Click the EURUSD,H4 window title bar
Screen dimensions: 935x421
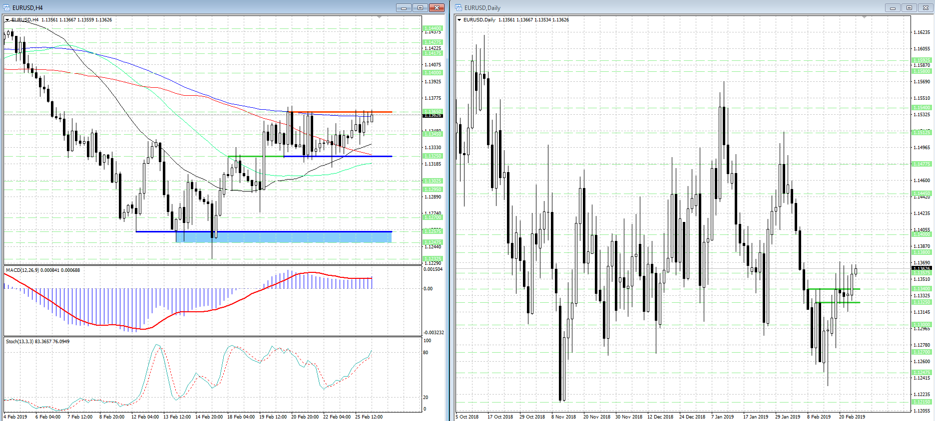[200, 7]
